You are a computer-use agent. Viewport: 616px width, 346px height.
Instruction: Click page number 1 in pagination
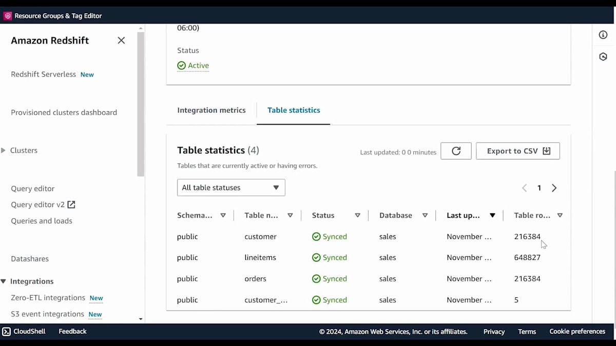click(539, 188)
